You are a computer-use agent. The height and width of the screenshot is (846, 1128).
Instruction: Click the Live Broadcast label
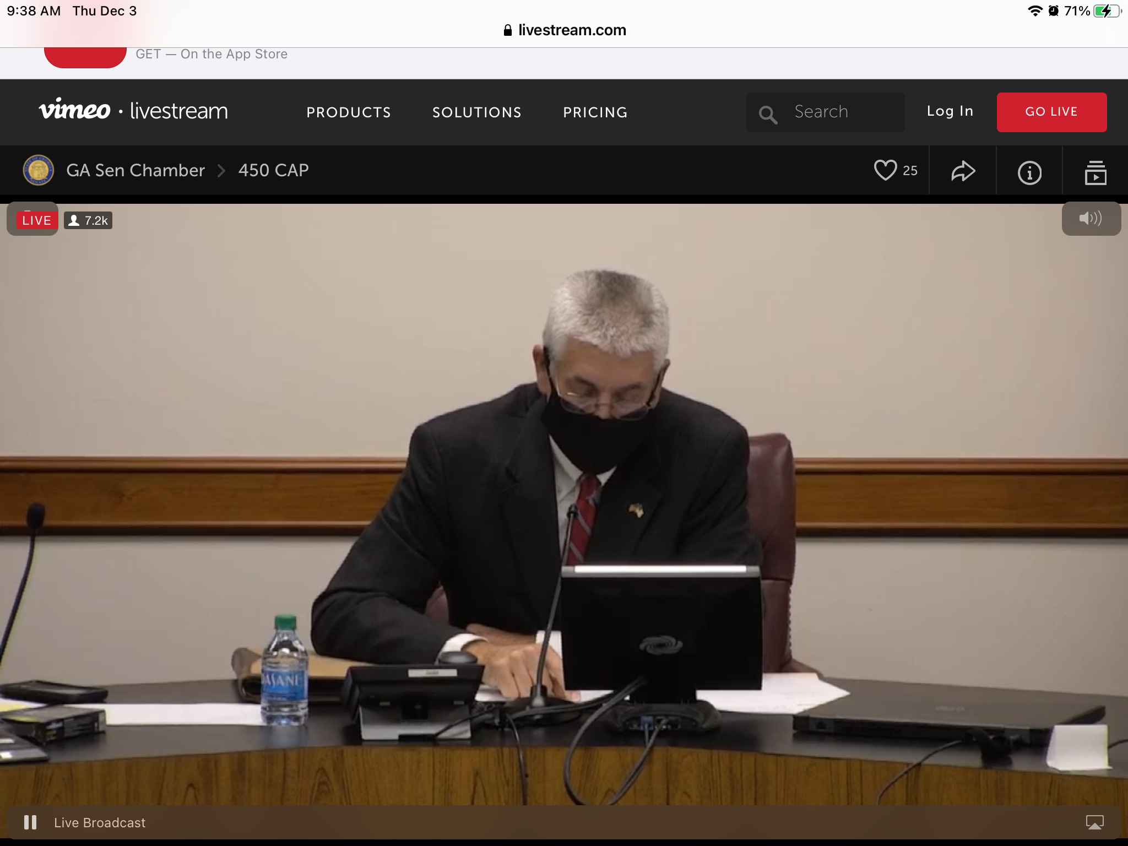click(x=100, y=822)
